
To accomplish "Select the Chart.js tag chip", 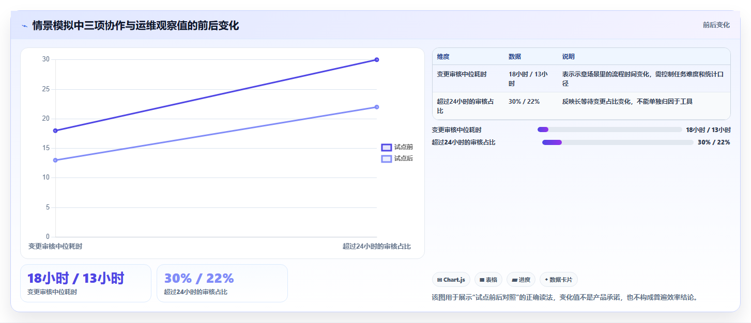I will pyautogui.click(x=451, y=280).
